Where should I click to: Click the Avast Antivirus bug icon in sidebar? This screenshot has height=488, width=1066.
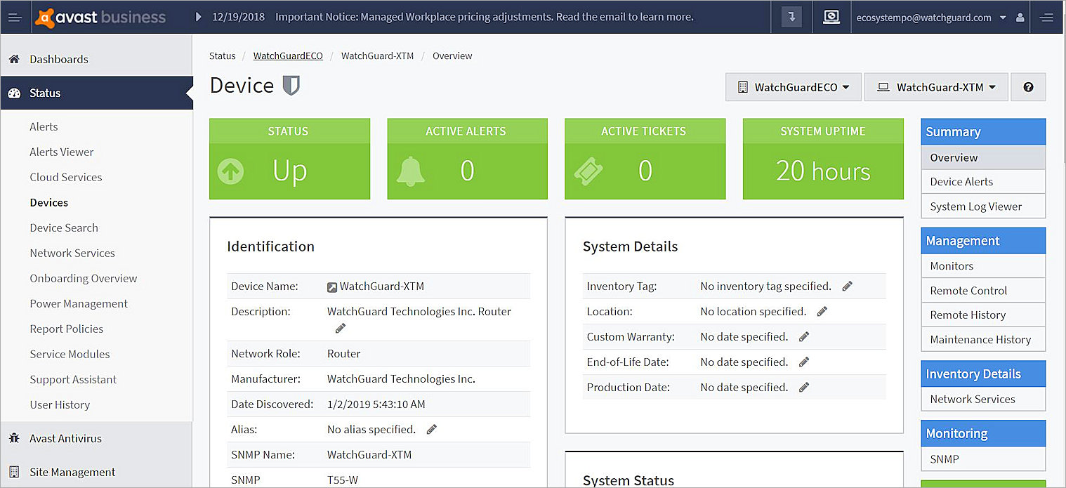click(x=15, y=438)
